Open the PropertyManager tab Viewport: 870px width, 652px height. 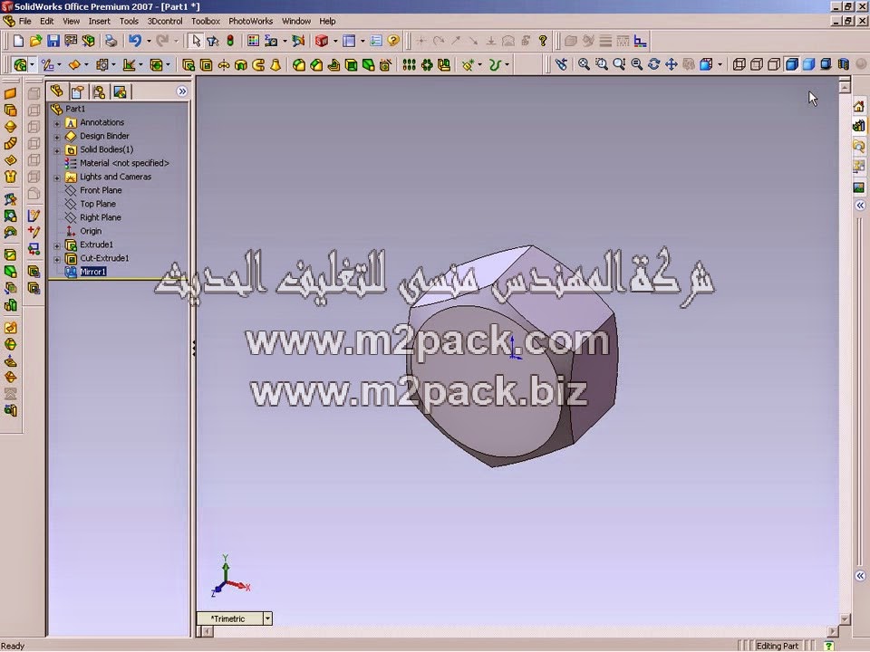(78, 91)
